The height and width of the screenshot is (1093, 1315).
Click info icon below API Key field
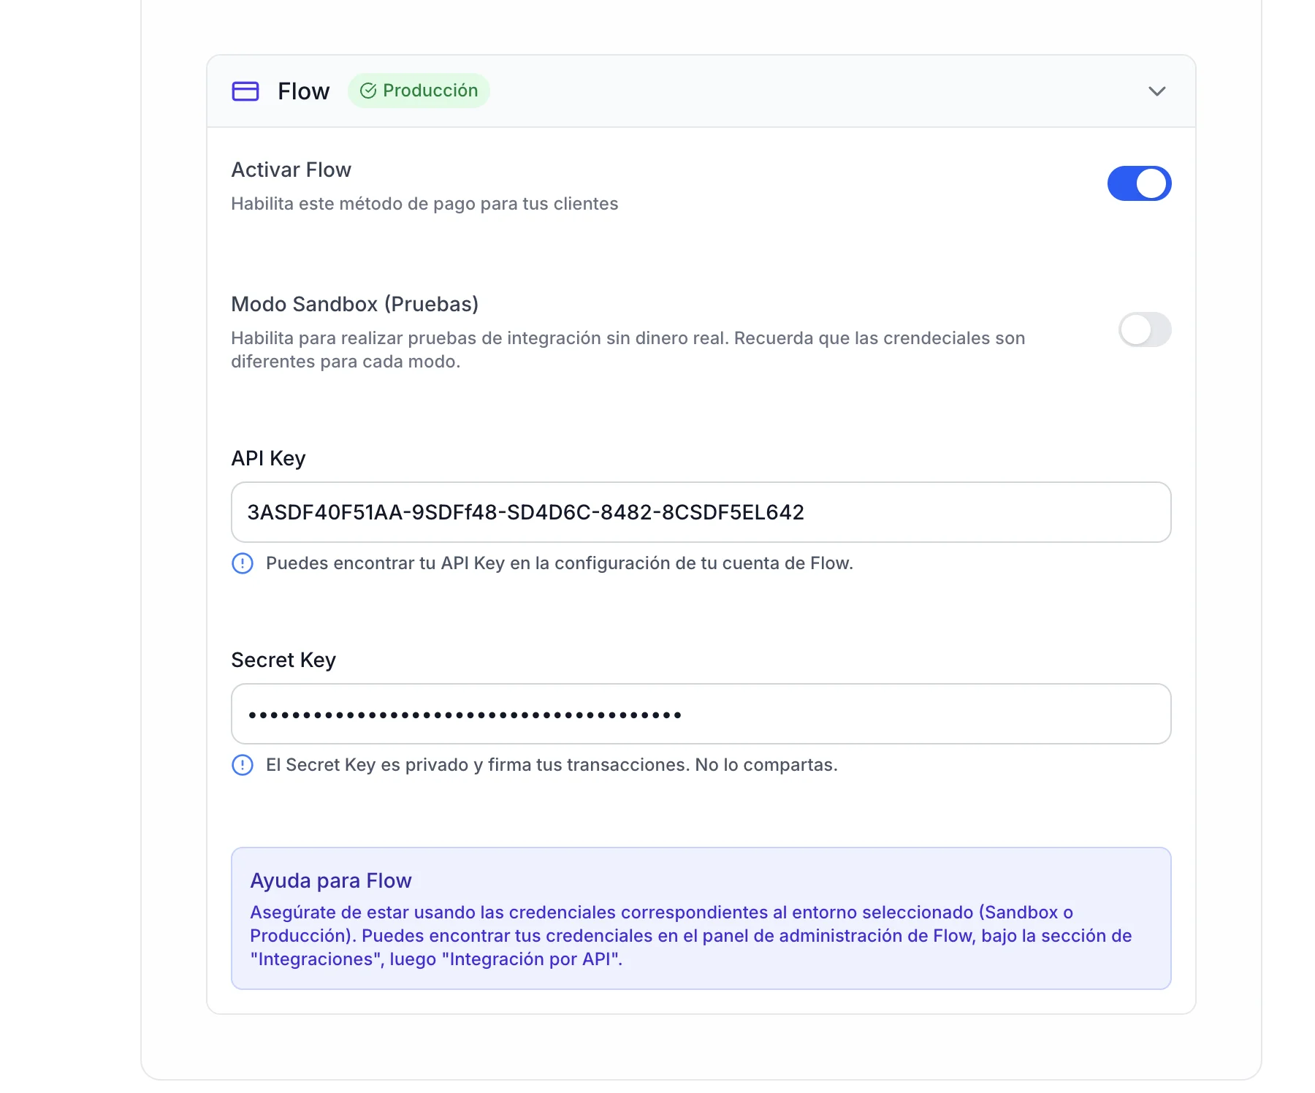tap(243, 563)
